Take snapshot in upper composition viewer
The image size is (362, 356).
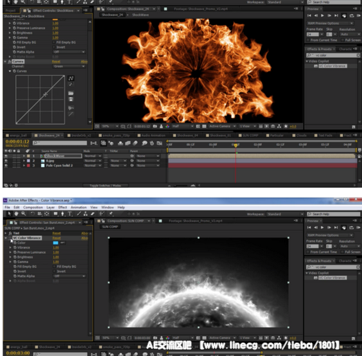tap(155, 127)
